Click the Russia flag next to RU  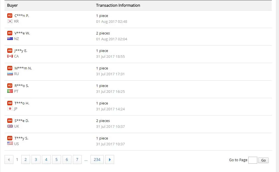(10, 74)
